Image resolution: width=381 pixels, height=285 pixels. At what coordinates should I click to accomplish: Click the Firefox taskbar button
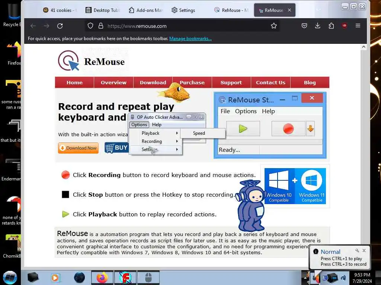102,278
